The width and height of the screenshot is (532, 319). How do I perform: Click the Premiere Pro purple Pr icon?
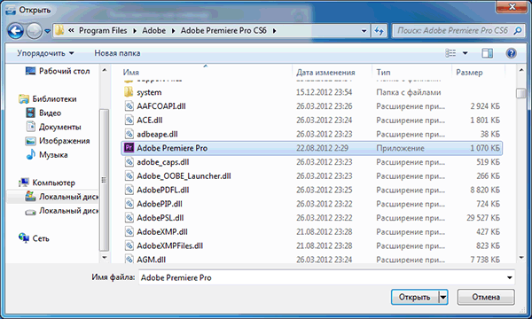tap(129, 148)
